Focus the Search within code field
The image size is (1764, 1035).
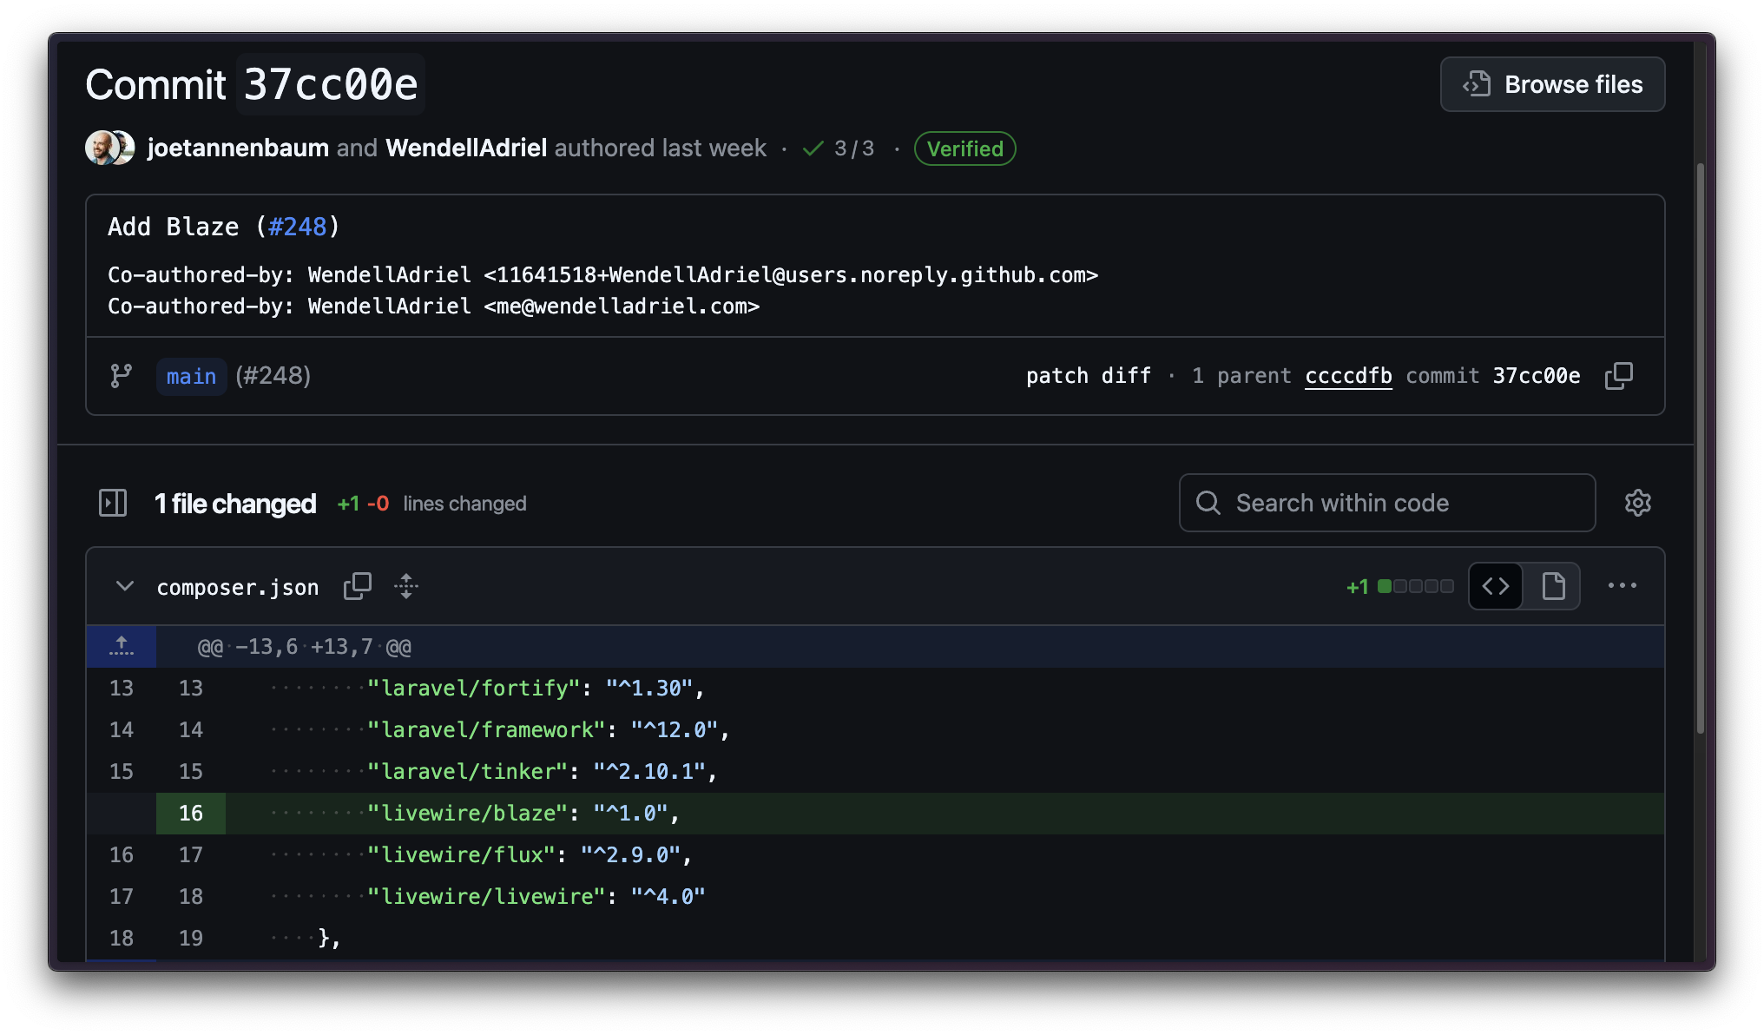[x=1387, y=503]
